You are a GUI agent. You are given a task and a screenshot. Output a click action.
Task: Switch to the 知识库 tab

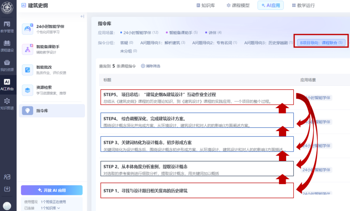tap(206, 5)
